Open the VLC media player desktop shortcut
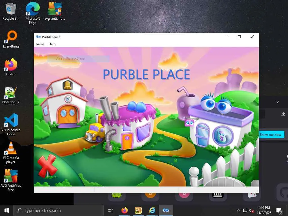Image resolution: width=288 pixels, height=216 pixels. coord(11,153)
